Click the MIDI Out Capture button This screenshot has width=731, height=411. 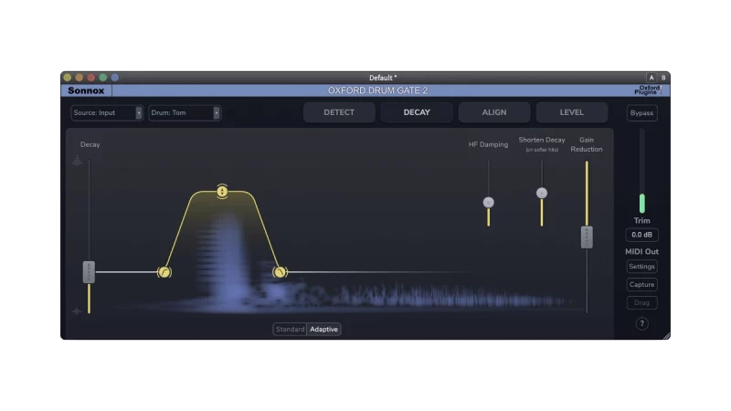tap(642, 285)
